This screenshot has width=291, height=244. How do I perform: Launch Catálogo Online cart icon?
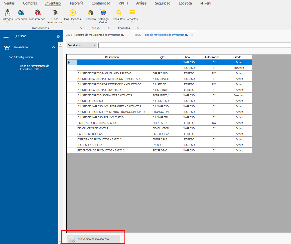[103, 13]
